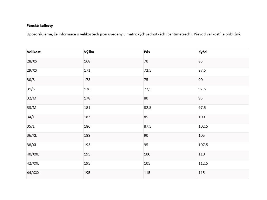Select the 42/XXL size cell
267x200 pixels.
coord(33,163)
